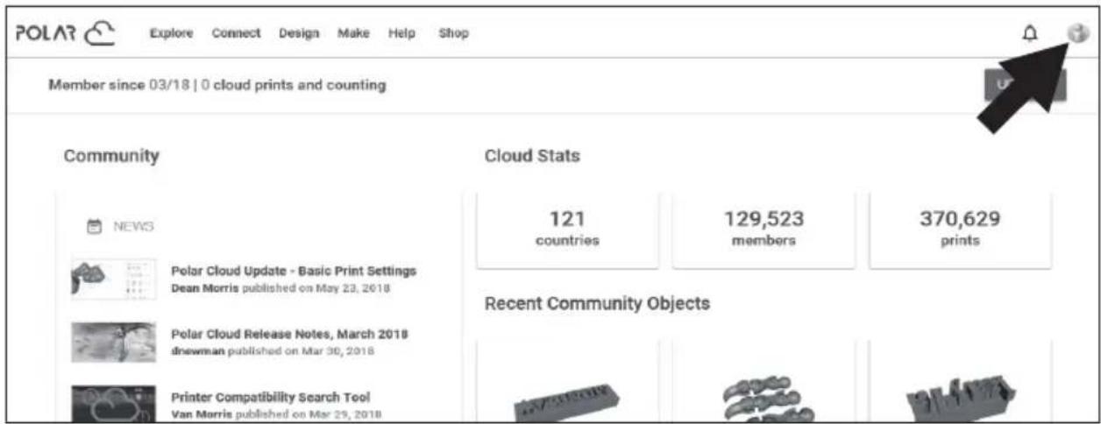Open middle Recent Community Objects thumbnail
This screenshot has width=1101, height=424.
click(x=764, y=382)
